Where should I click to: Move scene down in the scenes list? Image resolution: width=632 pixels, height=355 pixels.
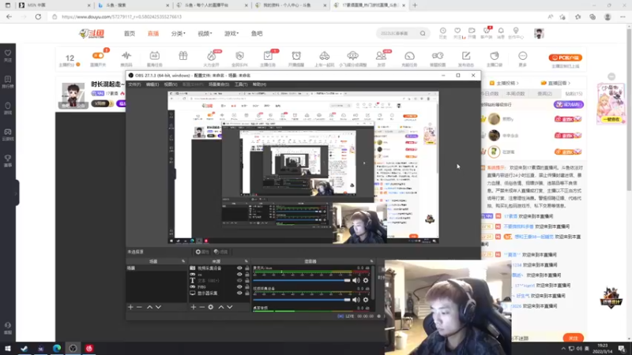point(159,307)
